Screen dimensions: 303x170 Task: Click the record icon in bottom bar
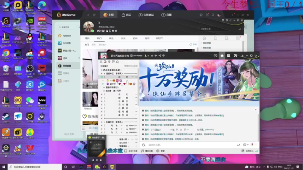[158, 151]
